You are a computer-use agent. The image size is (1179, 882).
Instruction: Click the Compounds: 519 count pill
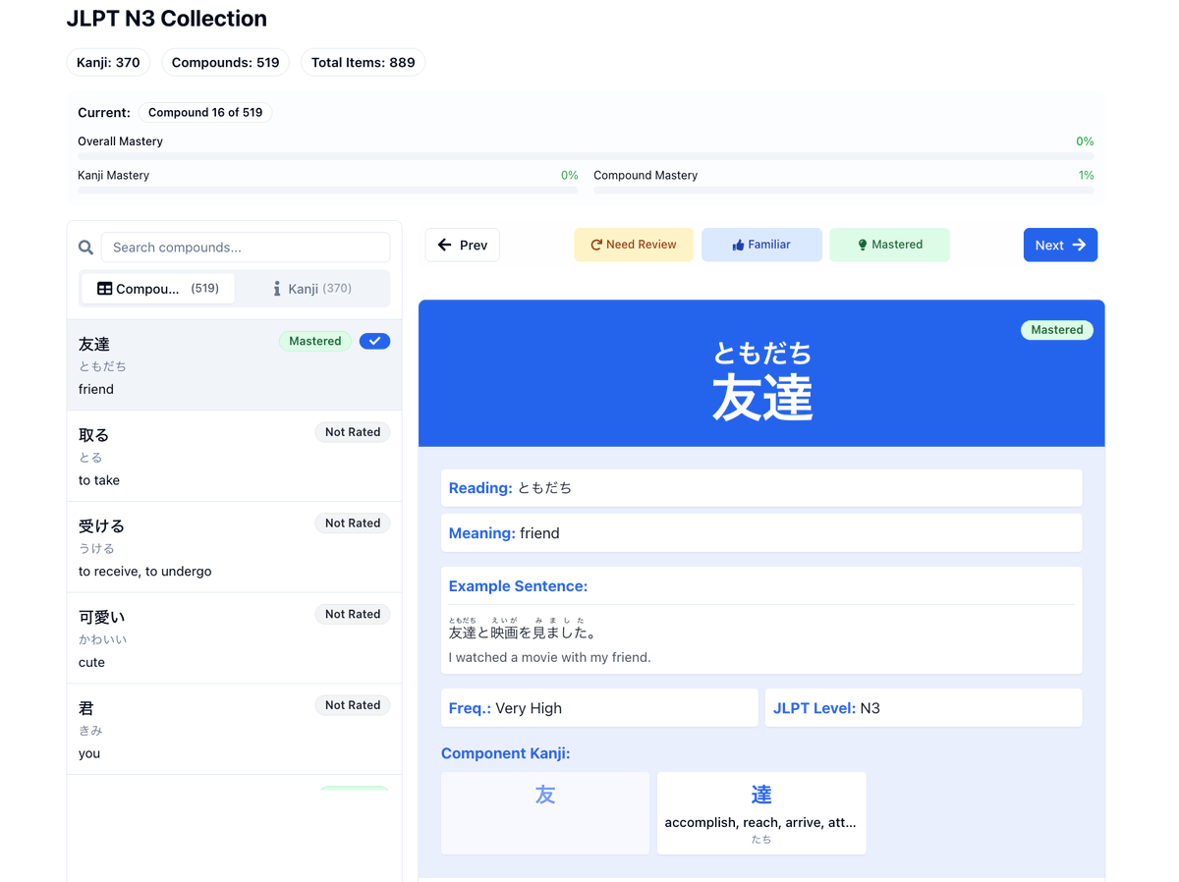point(225,62)
